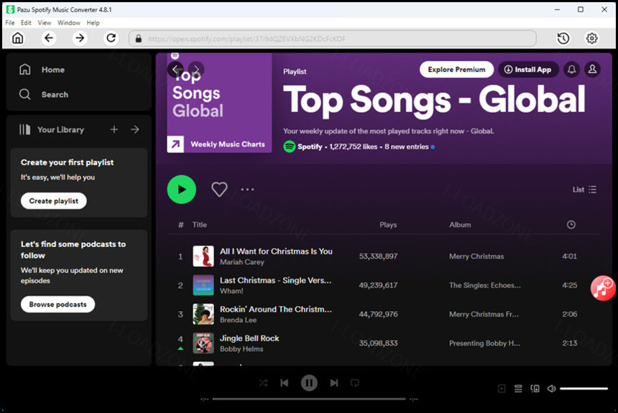Open the queue icon
Image resolution: width=618 pixels, height=413 pixels.
(x=518, y=389)
